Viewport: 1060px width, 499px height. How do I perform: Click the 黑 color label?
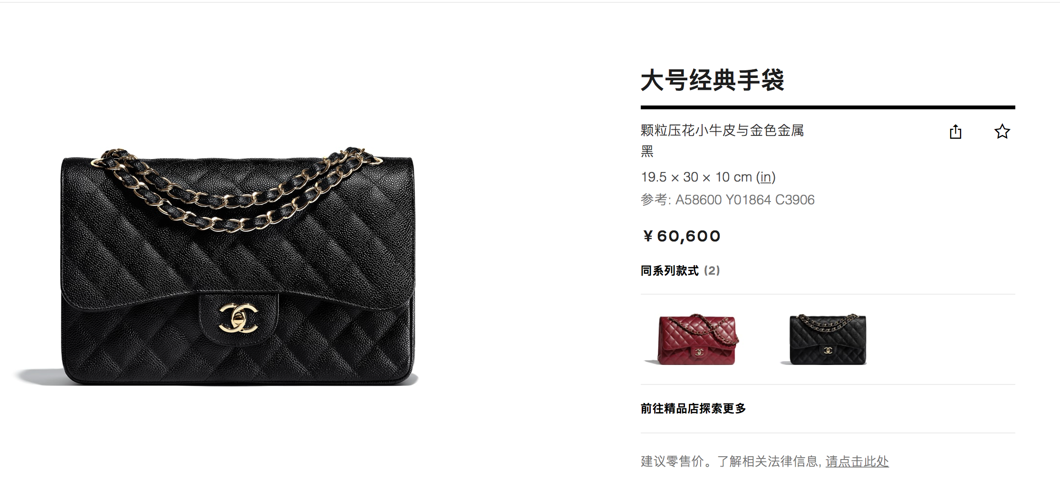[647, 152]
